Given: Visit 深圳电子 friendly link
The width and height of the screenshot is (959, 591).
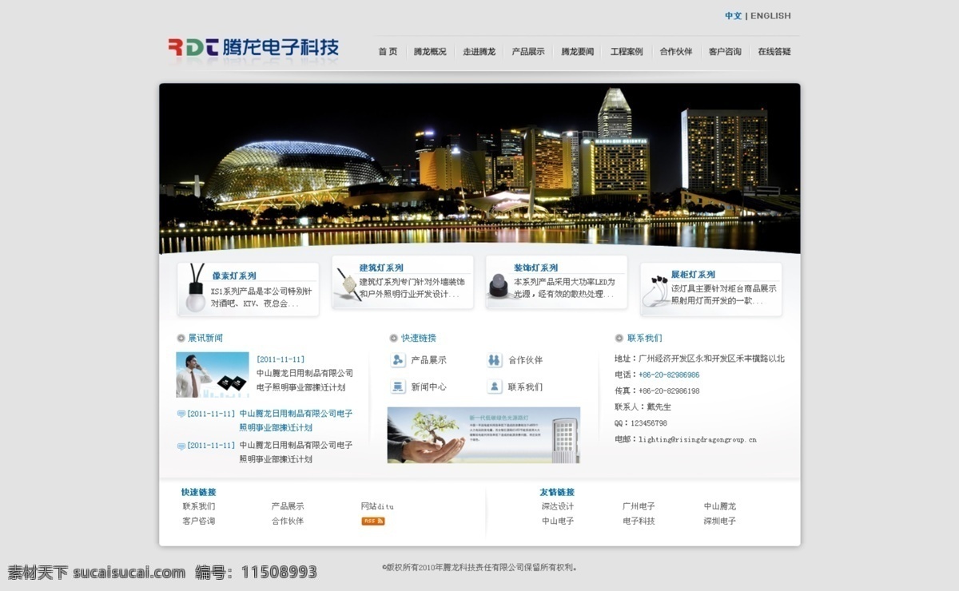Looking at the screenshot, I should click(x=720, y=521).
